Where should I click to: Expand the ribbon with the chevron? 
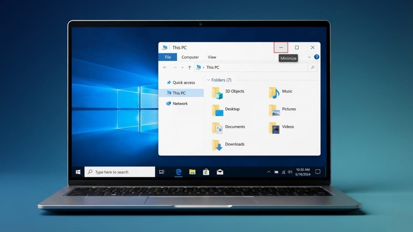pos(309,57)
